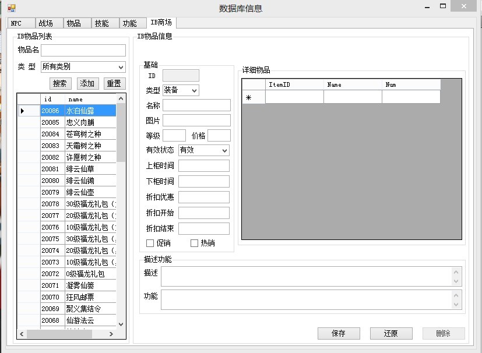Select row 20070 狂风邮票

coord(67,297)
